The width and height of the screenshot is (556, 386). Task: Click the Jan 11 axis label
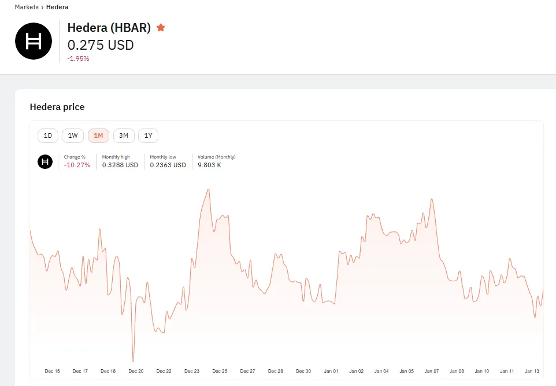[x=507, y=371]
